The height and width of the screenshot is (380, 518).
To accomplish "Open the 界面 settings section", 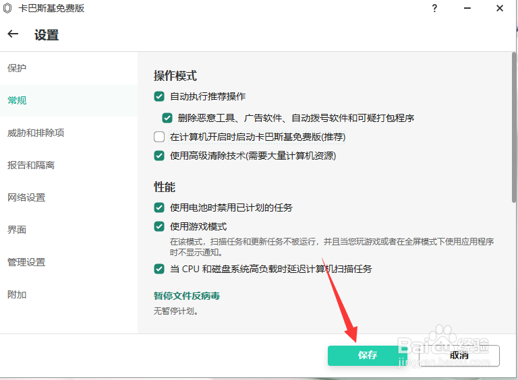I will (69, 230).
